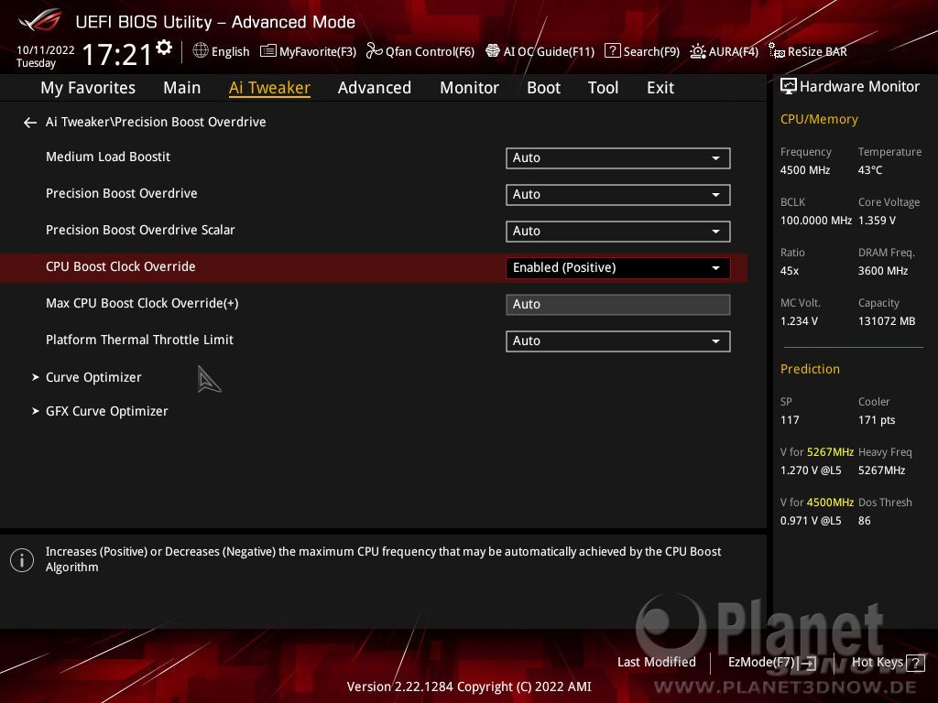The image size is (938, 703).
Task: Open Precision Boost Overdrive Scalar dropdown
Action: click(x=618, y=231)
